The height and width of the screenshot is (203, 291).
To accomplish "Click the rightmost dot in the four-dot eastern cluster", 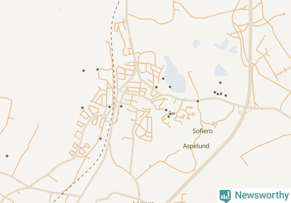I will (226, 96).
